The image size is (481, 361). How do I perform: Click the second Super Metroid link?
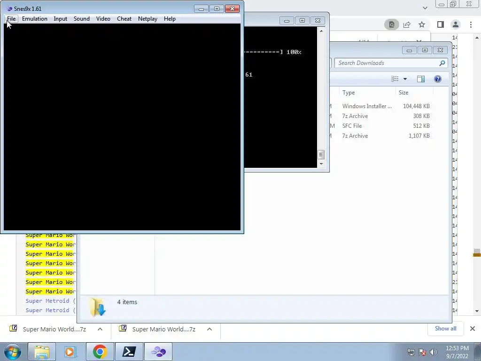(x=50, y=310)
